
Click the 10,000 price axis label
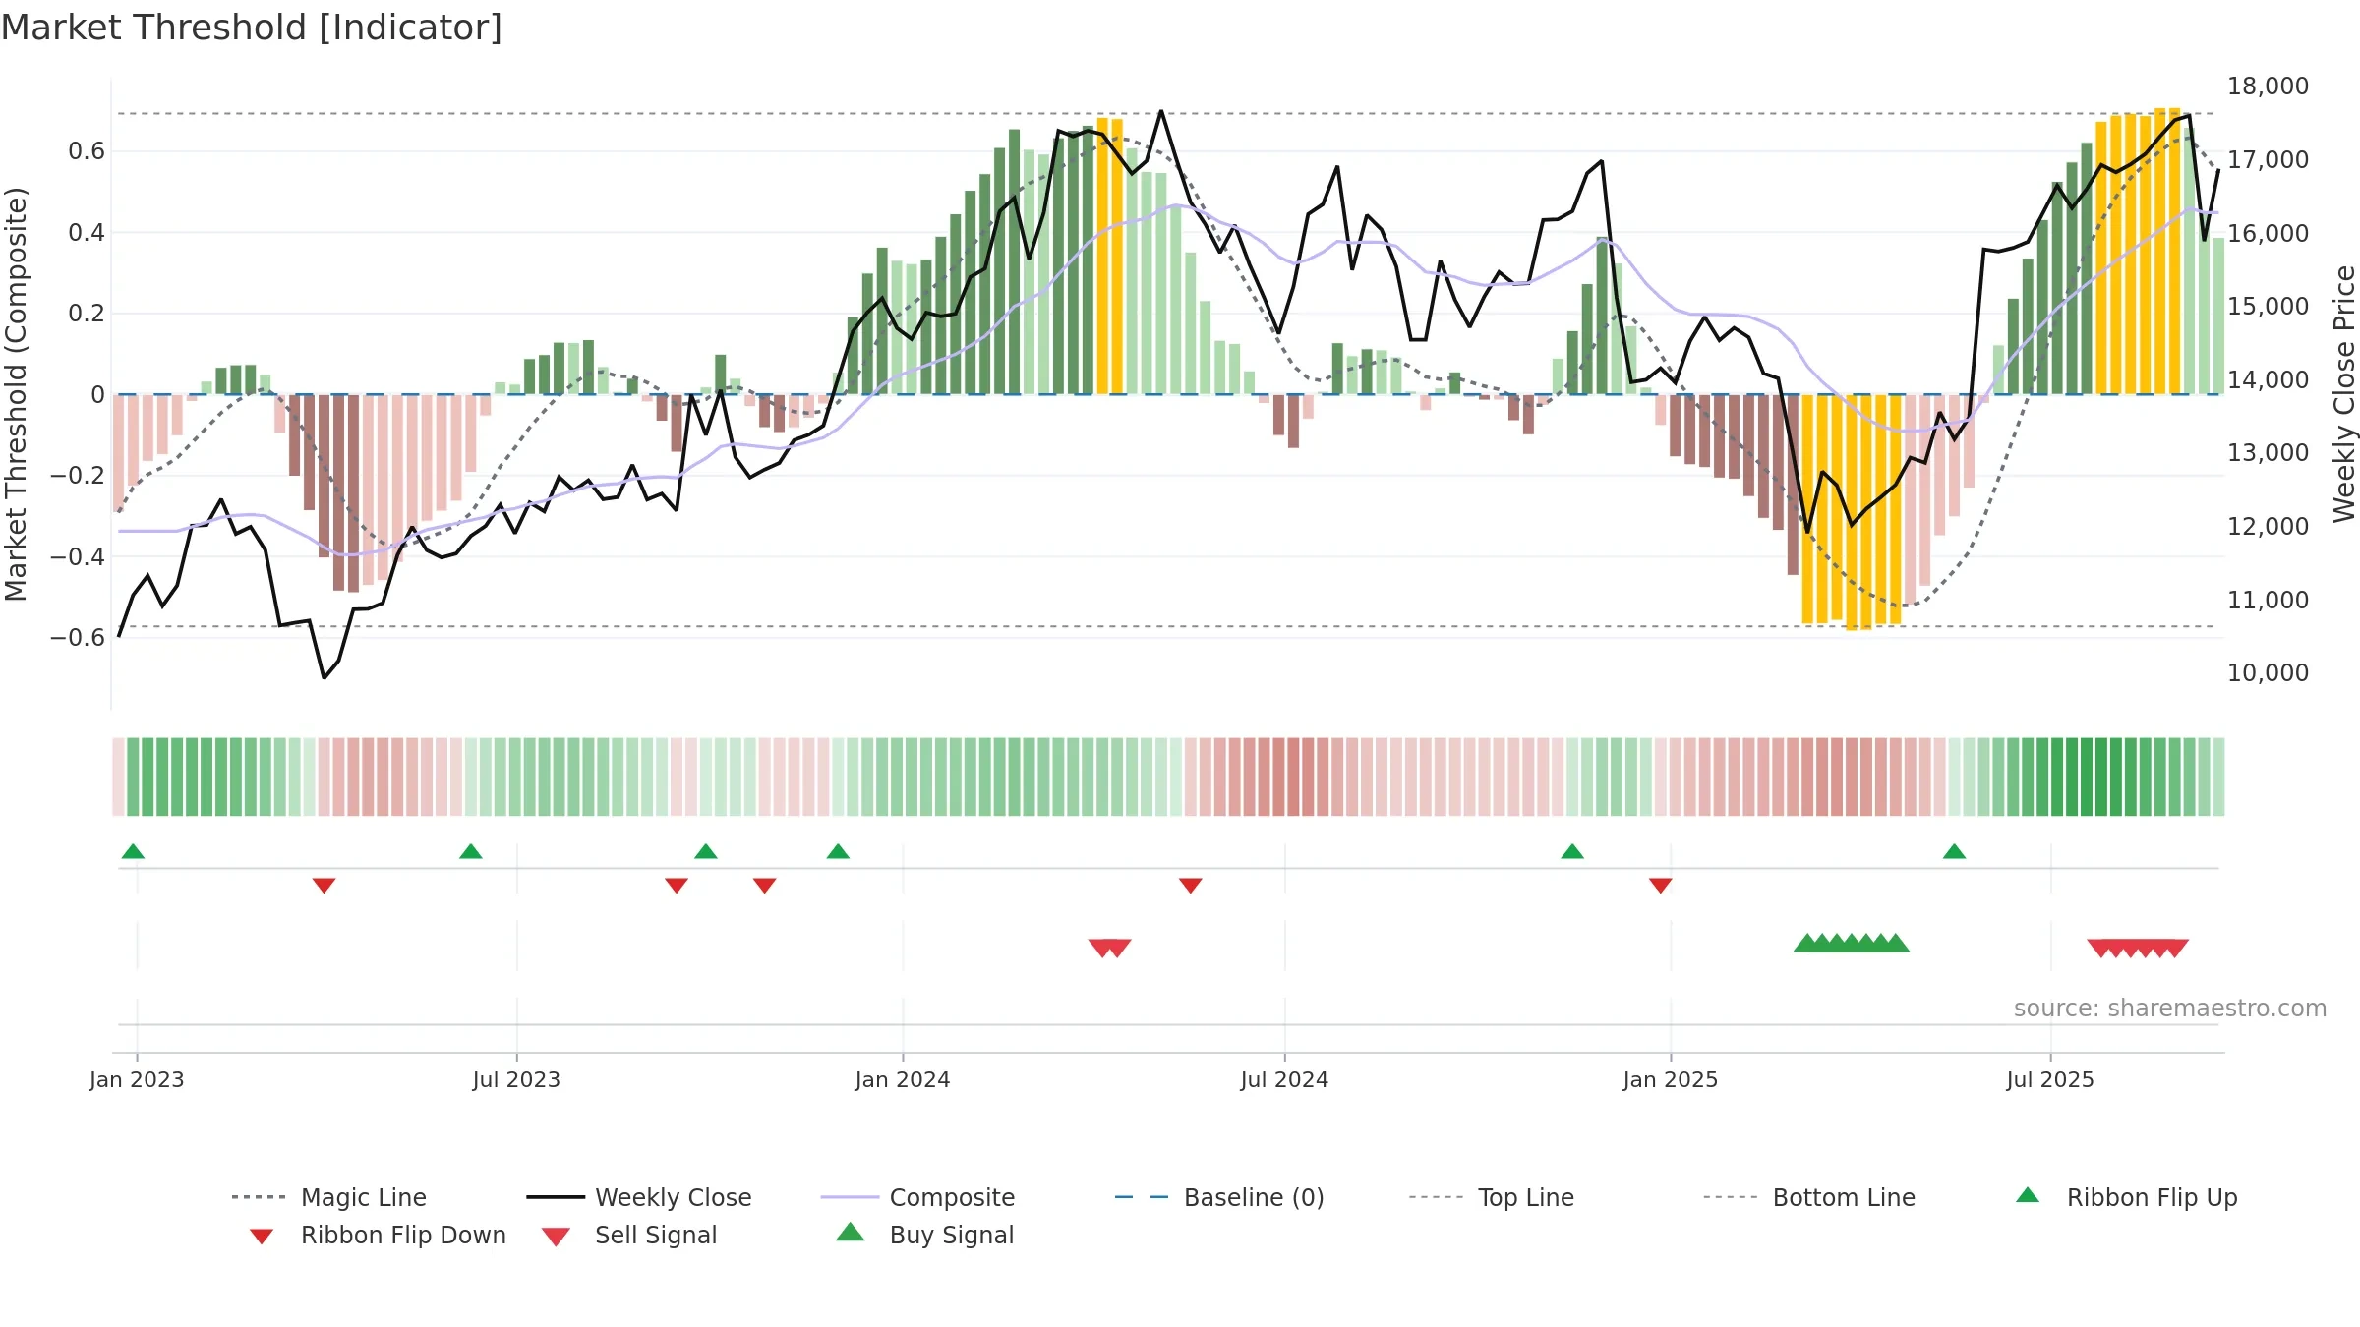pyautogui.click(x=2268, y=673)
